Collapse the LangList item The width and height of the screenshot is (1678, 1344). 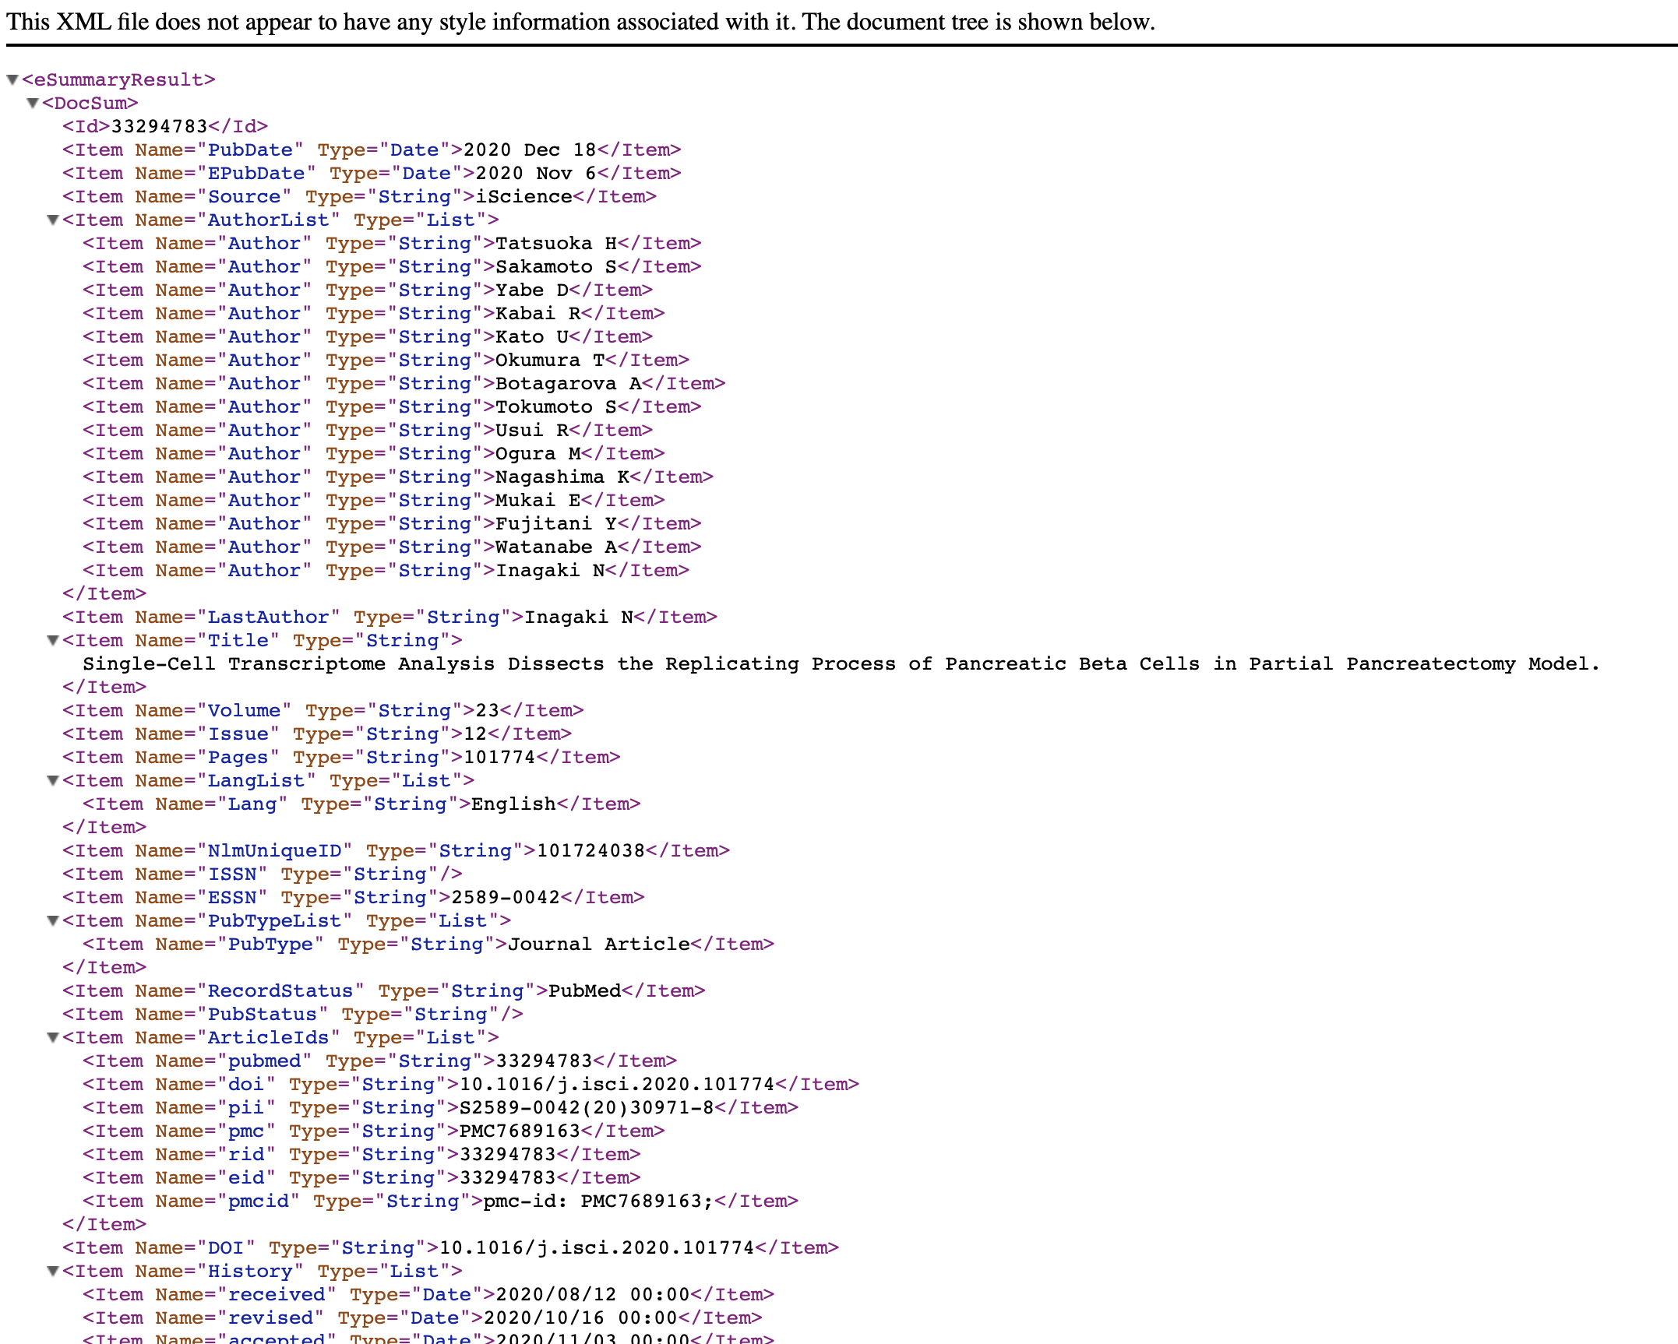click(53, 781)
